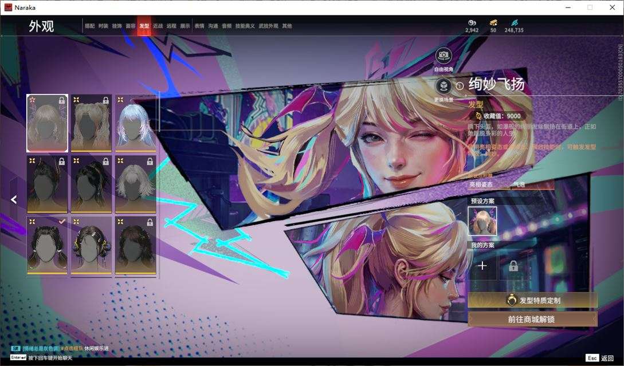The width and height of the screenshot is (624, 366).
Task: Open the 时装 tab
Action: (x=103, y=26)
